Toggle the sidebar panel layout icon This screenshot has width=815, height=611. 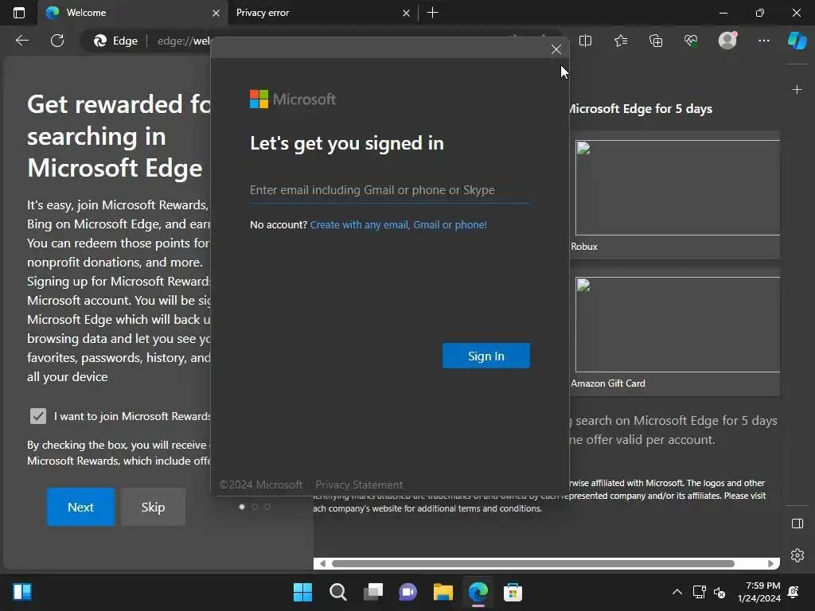coord(797,523)
